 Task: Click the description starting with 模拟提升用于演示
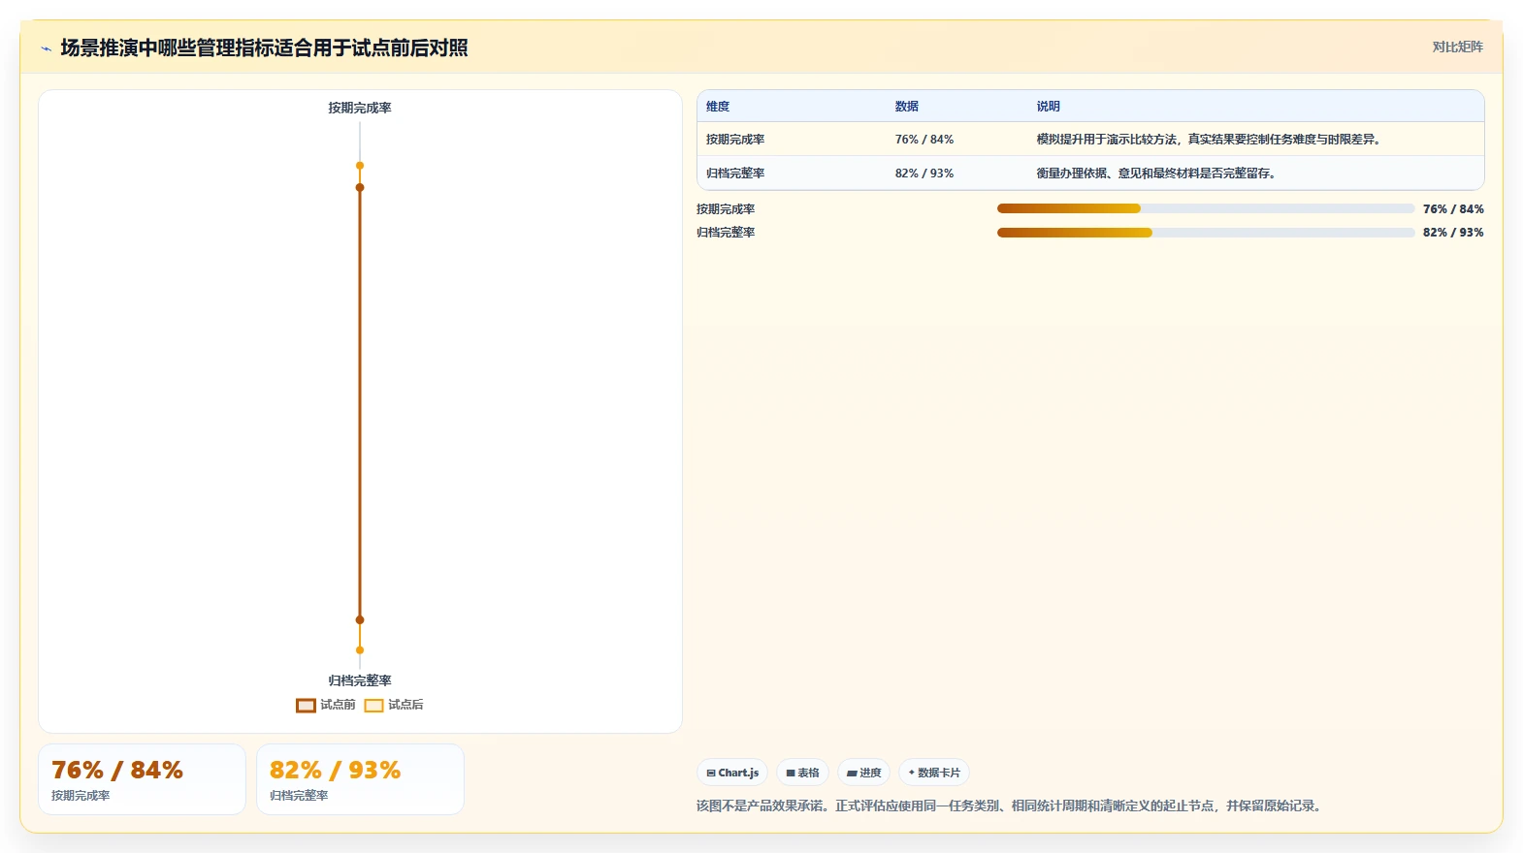coord(1209,140)
